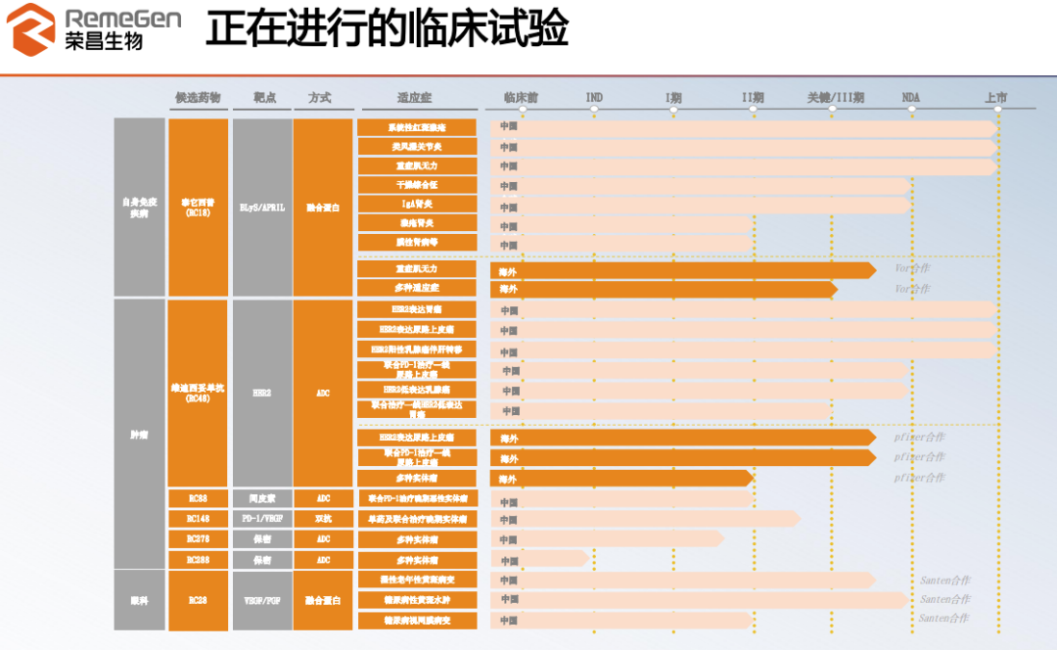Select the RC88 drug candidate cell
This screenshot has width=1057, height=650.
click(x=198, y=499)
